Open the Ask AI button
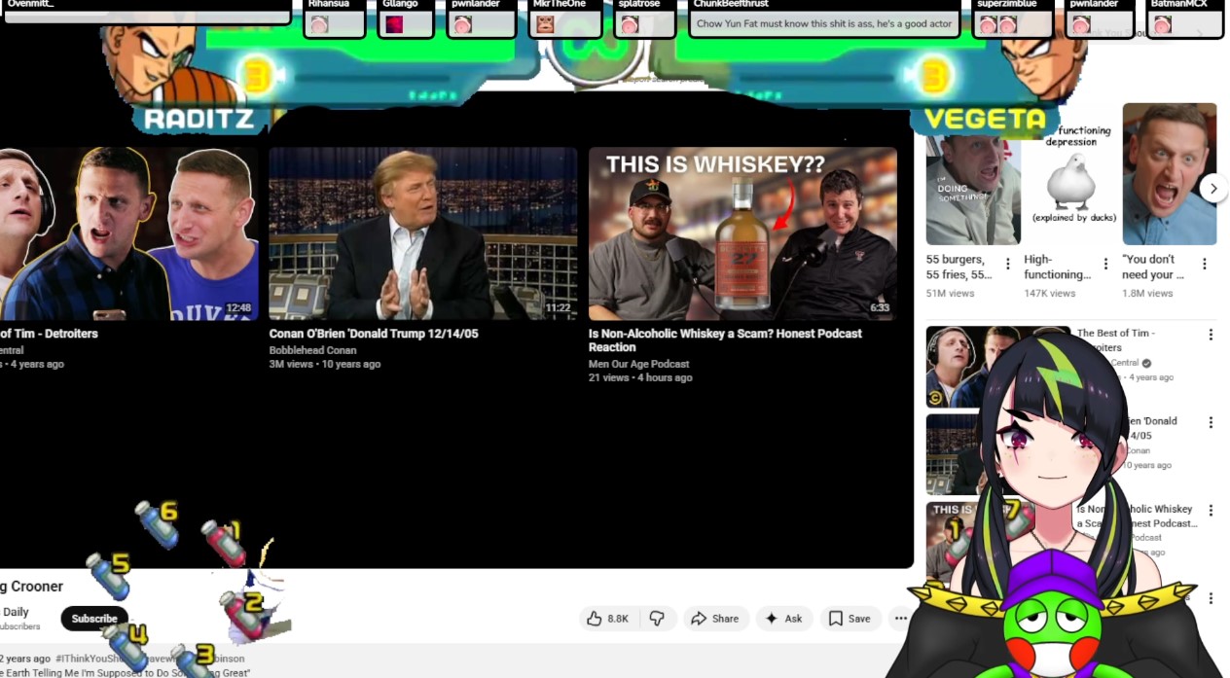The width and height of the screenshot is (1230, 678). (784, 619)
